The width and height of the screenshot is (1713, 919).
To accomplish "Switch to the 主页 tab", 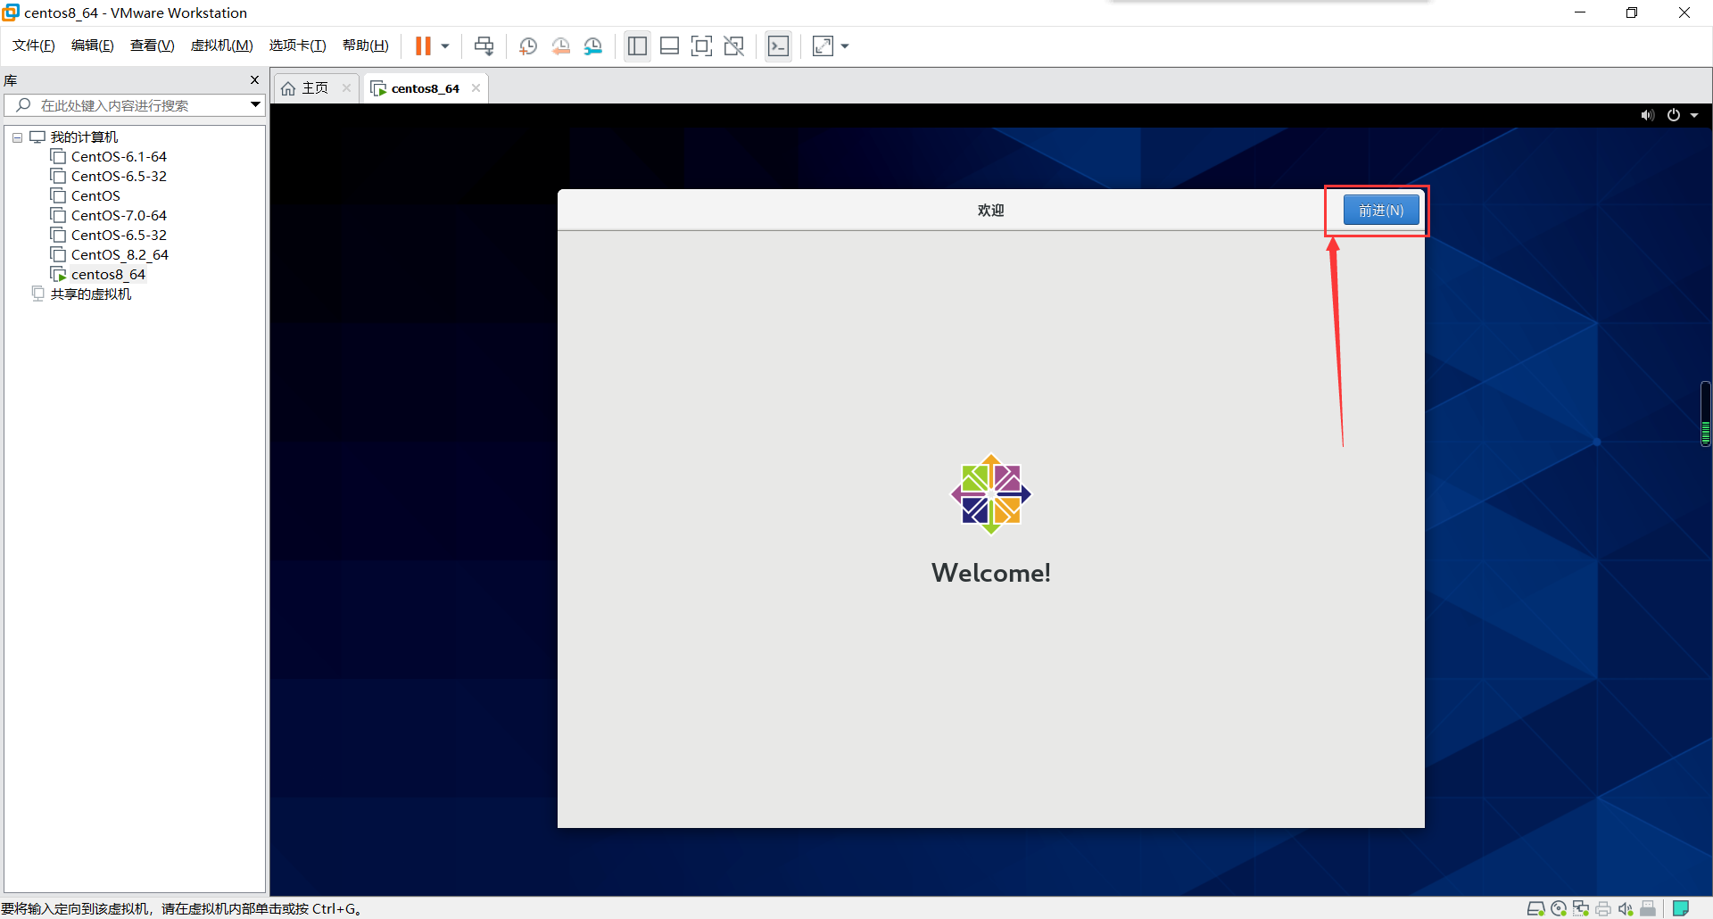I will tap(311, 87).
